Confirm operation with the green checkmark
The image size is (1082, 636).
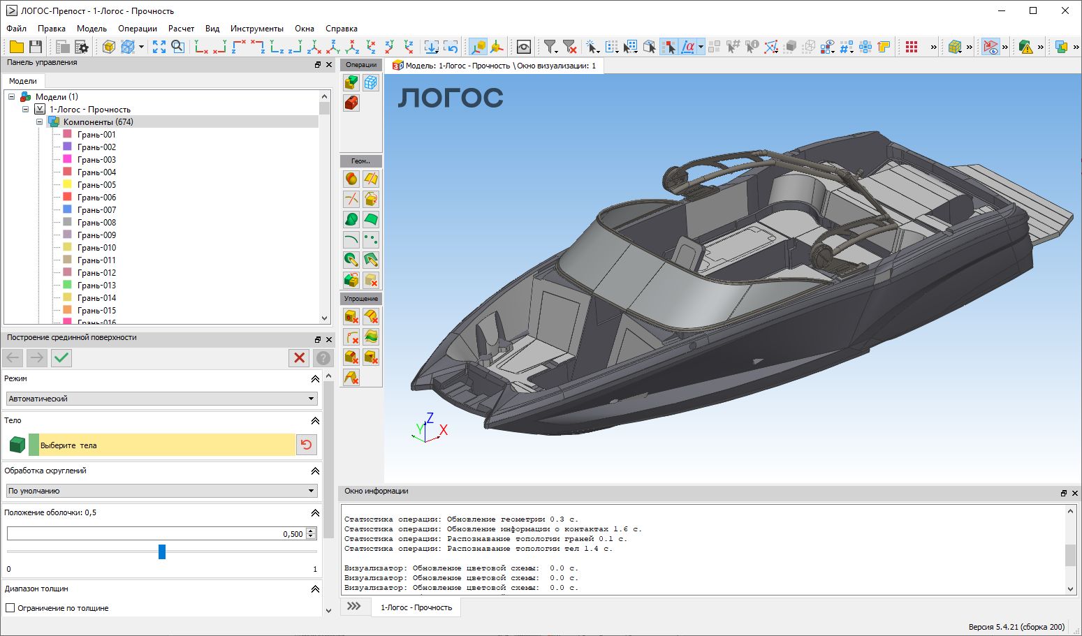[x=61, y=358]
